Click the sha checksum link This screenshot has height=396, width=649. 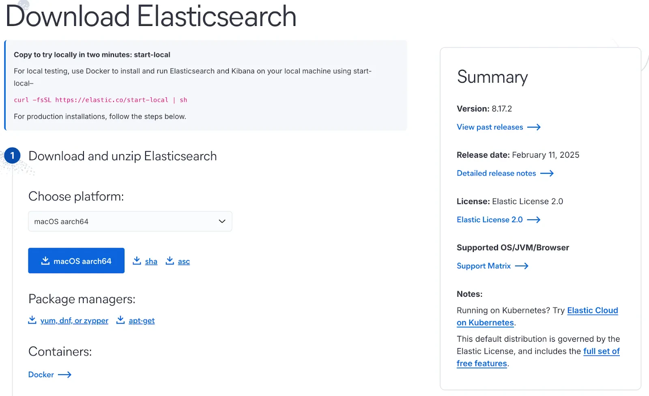pyautogui.click(x=151, y=261)
